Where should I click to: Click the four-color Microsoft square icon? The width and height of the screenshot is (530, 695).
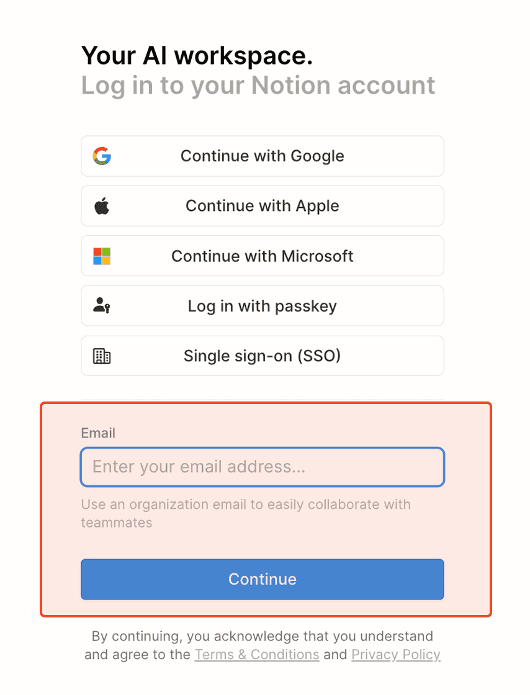101,256
